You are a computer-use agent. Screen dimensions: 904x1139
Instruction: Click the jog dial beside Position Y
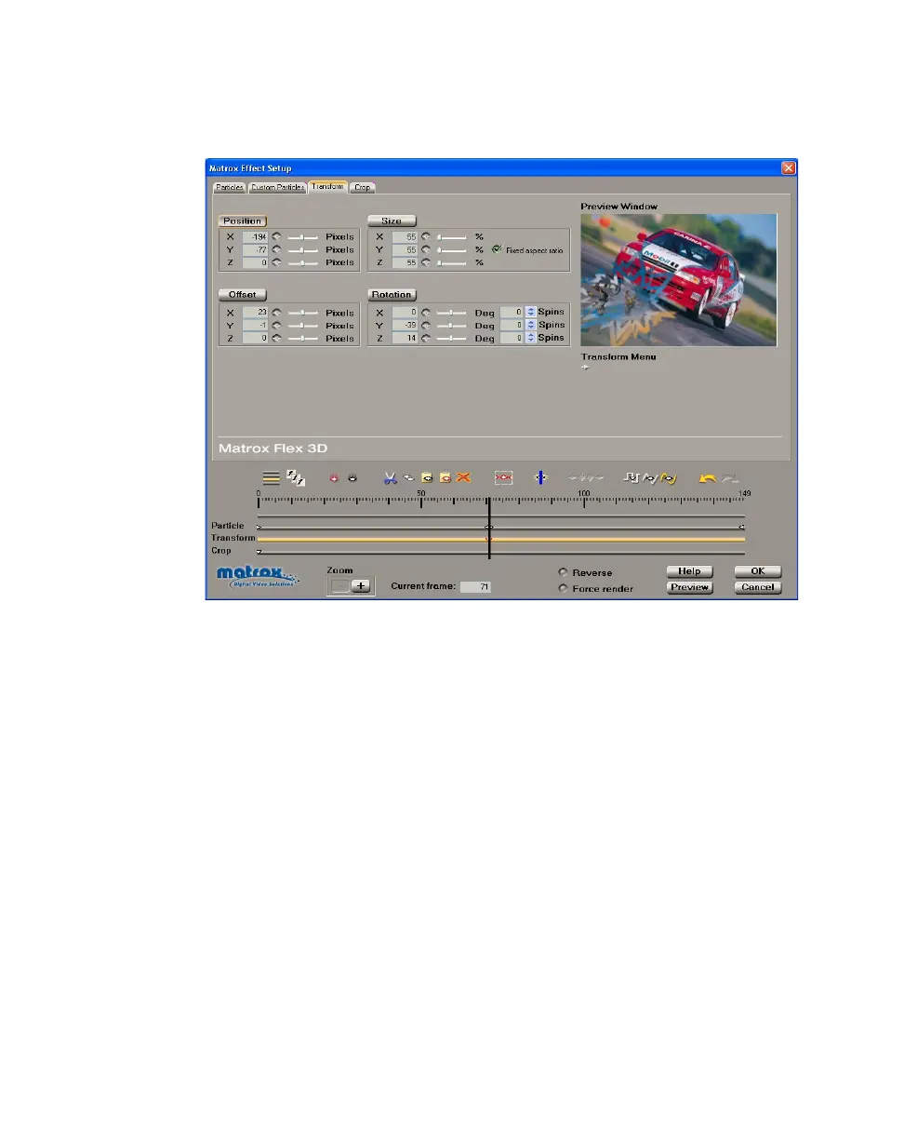(x=276, y=249)
